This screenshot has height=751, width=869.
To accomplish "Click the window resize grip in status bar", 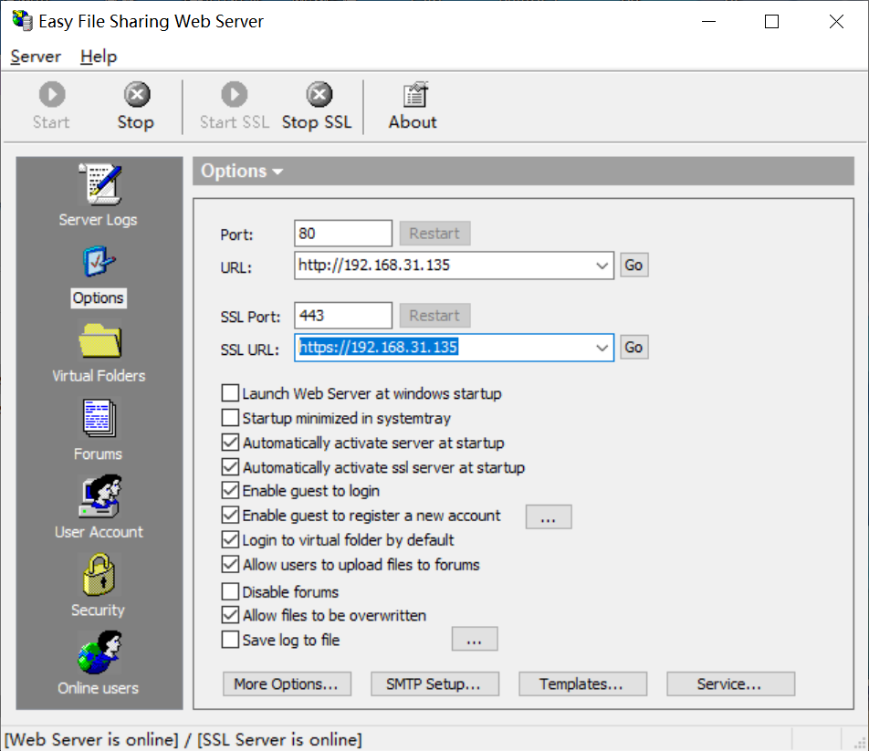I will [x=860, y=744].
